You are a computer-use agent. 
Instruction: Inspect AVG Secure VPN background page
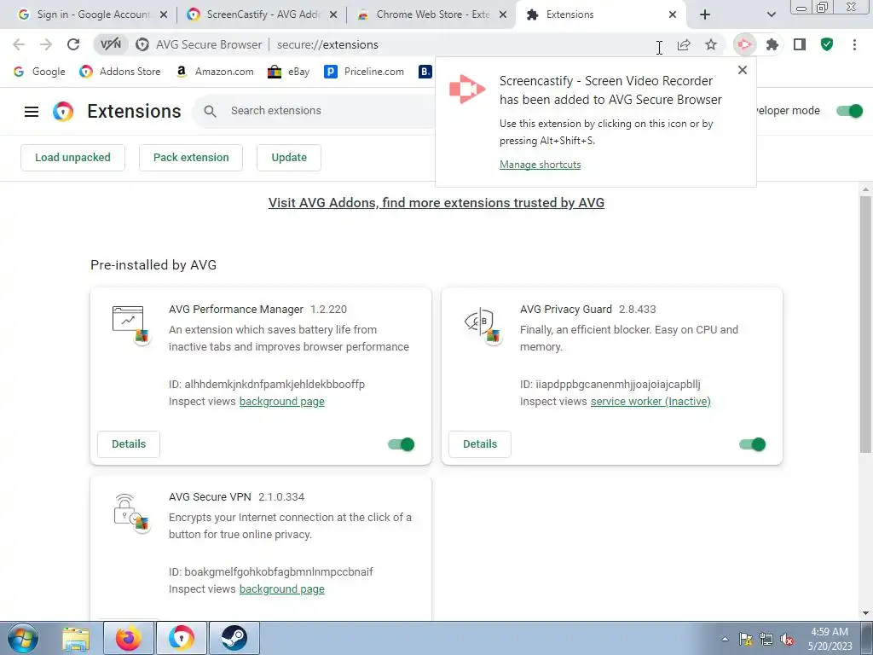pyautogui.click(x=281, y=589)
